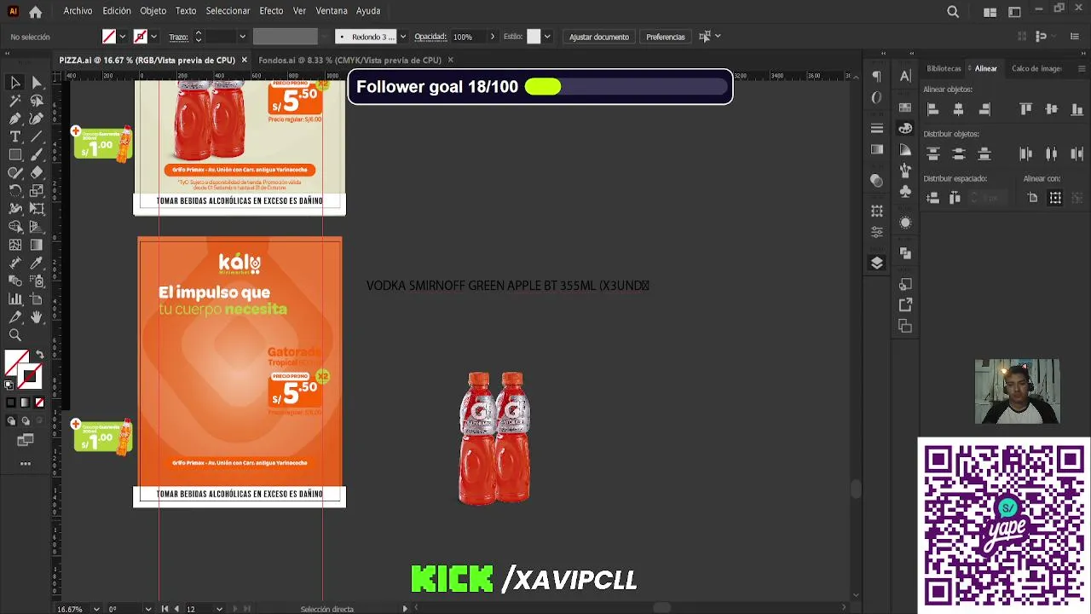Open the Color palette panel icon
The width and height of the screenshot is (1091, 614).
point(905,128)
